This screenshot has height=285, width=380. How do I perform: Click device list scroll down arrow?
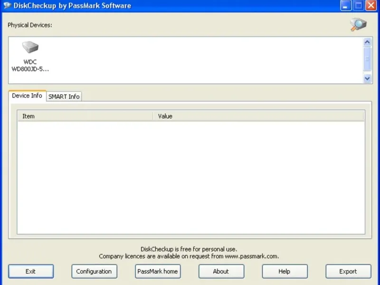[367, 78]
